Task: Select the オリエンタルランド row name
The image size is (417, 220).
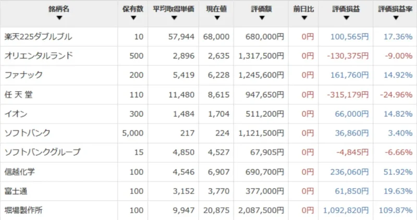Action: coord(38,56)
